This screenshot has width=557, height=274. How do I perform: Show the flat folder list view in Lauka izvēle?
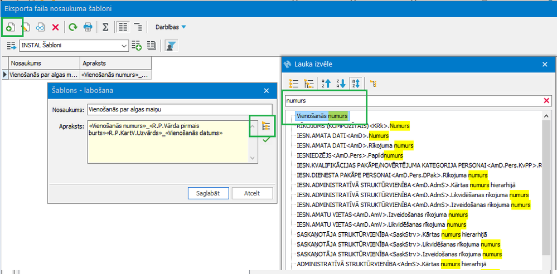(294, 84)
